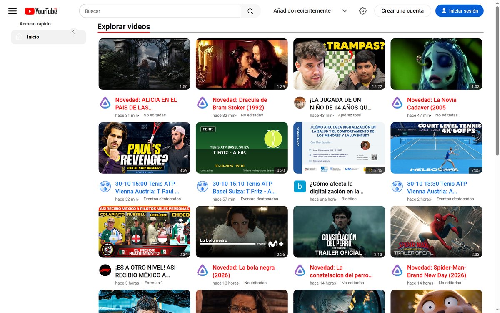Open title 30-10 15:10 Tenis ATP Basel Suiza

[244, 187]
